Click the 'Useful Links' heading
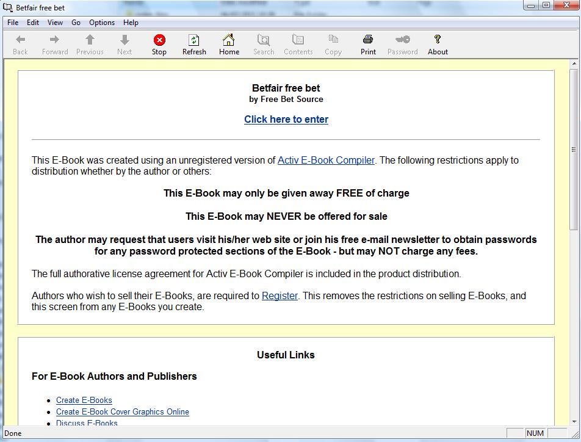The height and width of the screenshot is (442, 581). [x=286, y=355]
